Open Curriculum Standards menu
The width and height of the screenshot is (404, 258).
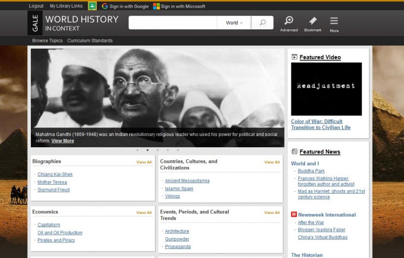click(90, 40)
